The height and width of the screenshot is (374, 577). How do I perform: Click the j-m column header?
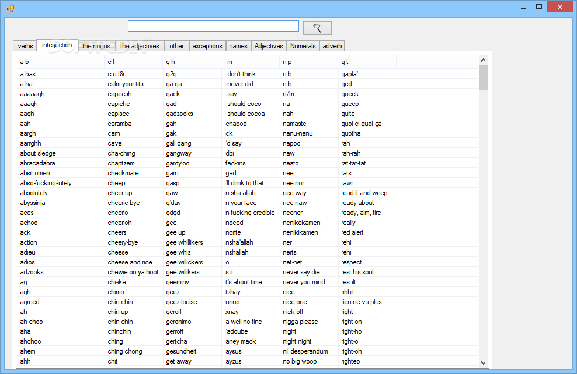250,62
